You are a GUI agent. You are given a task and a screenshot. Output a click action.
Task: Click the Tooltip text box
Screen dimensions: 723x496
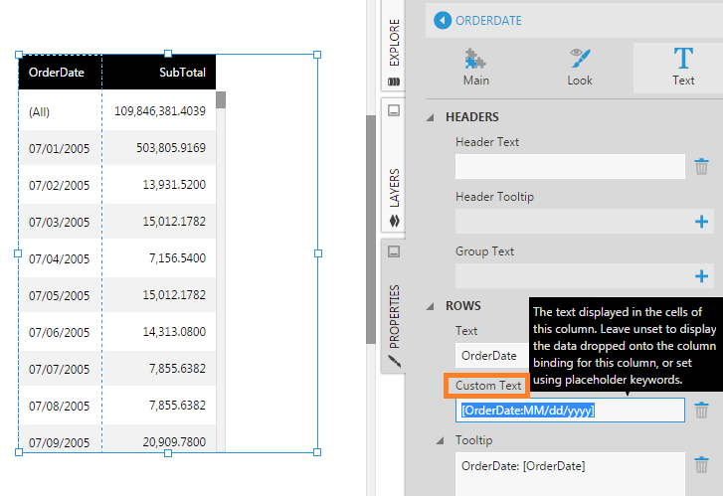point(570,474)
